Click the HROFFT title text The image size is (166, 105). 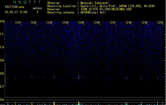tap(27, 2)
